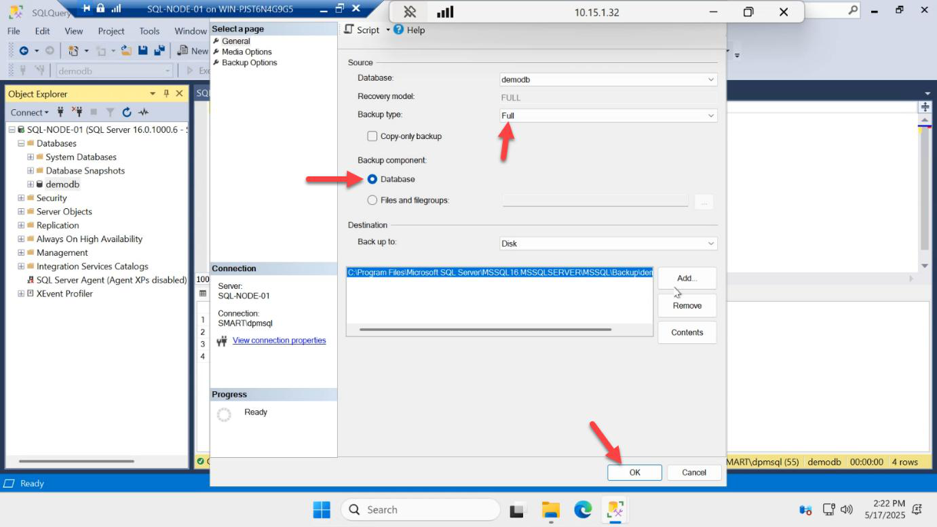Open Microsoft Edge from the taskbar

pos(583,509)
